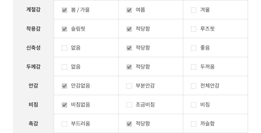Check 없음 in the 두께감 row
Image resolution: width=261 pixels, height=133 pixels.
[64, 67]
